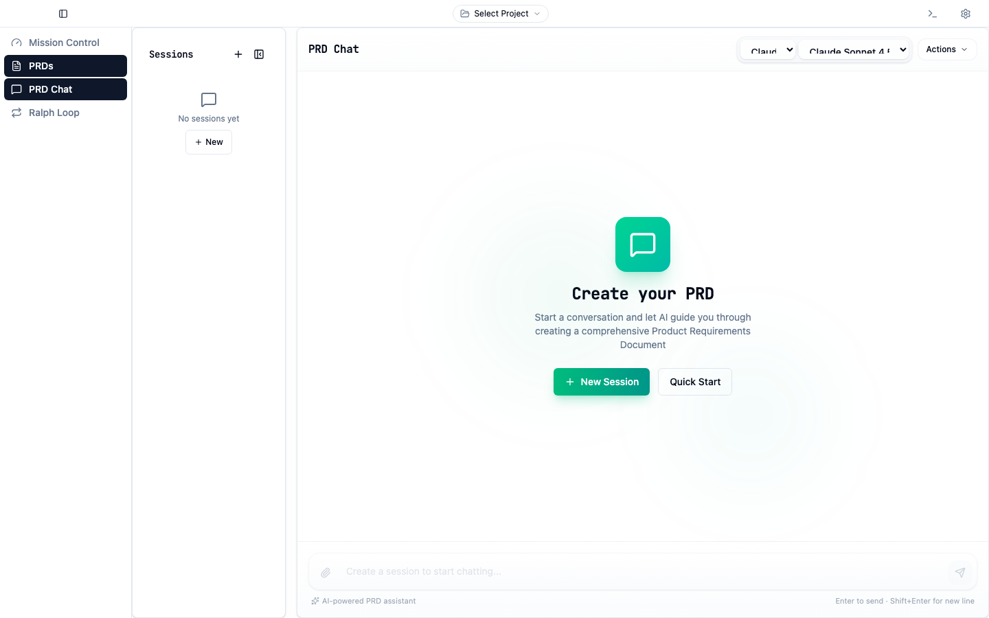Click the send message arrow icon
The height and width of the screenshot is (618, 989).
tap(959, 572)
